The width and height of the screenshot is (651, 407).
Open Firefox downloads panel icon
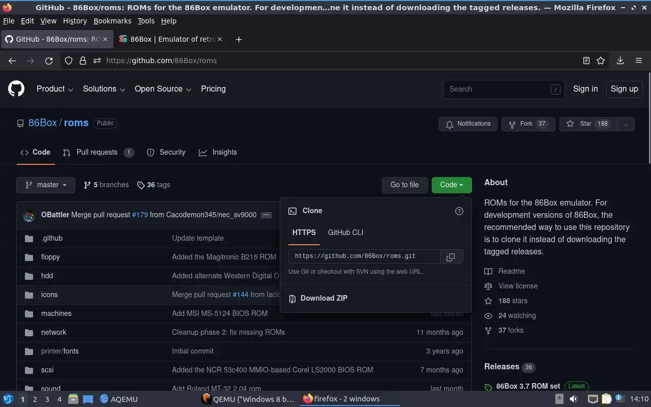point(620,61)
